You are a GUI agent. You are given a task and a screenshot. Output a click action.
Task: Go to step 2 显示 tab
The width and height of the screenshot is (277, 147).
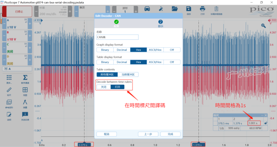[160, 23]
